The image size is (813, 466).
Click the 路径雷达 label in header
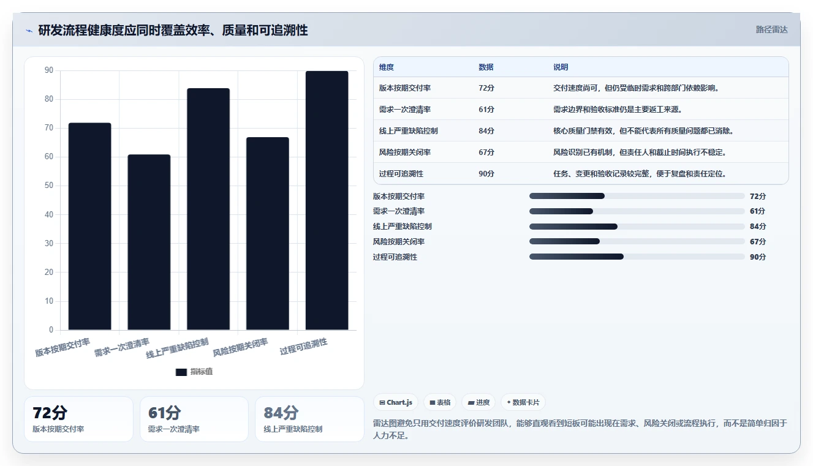coord(772,29)
